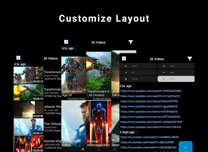Click the '24,616,619 Views' count in grid
Screen dimensions: 208x152
(76, 99)
